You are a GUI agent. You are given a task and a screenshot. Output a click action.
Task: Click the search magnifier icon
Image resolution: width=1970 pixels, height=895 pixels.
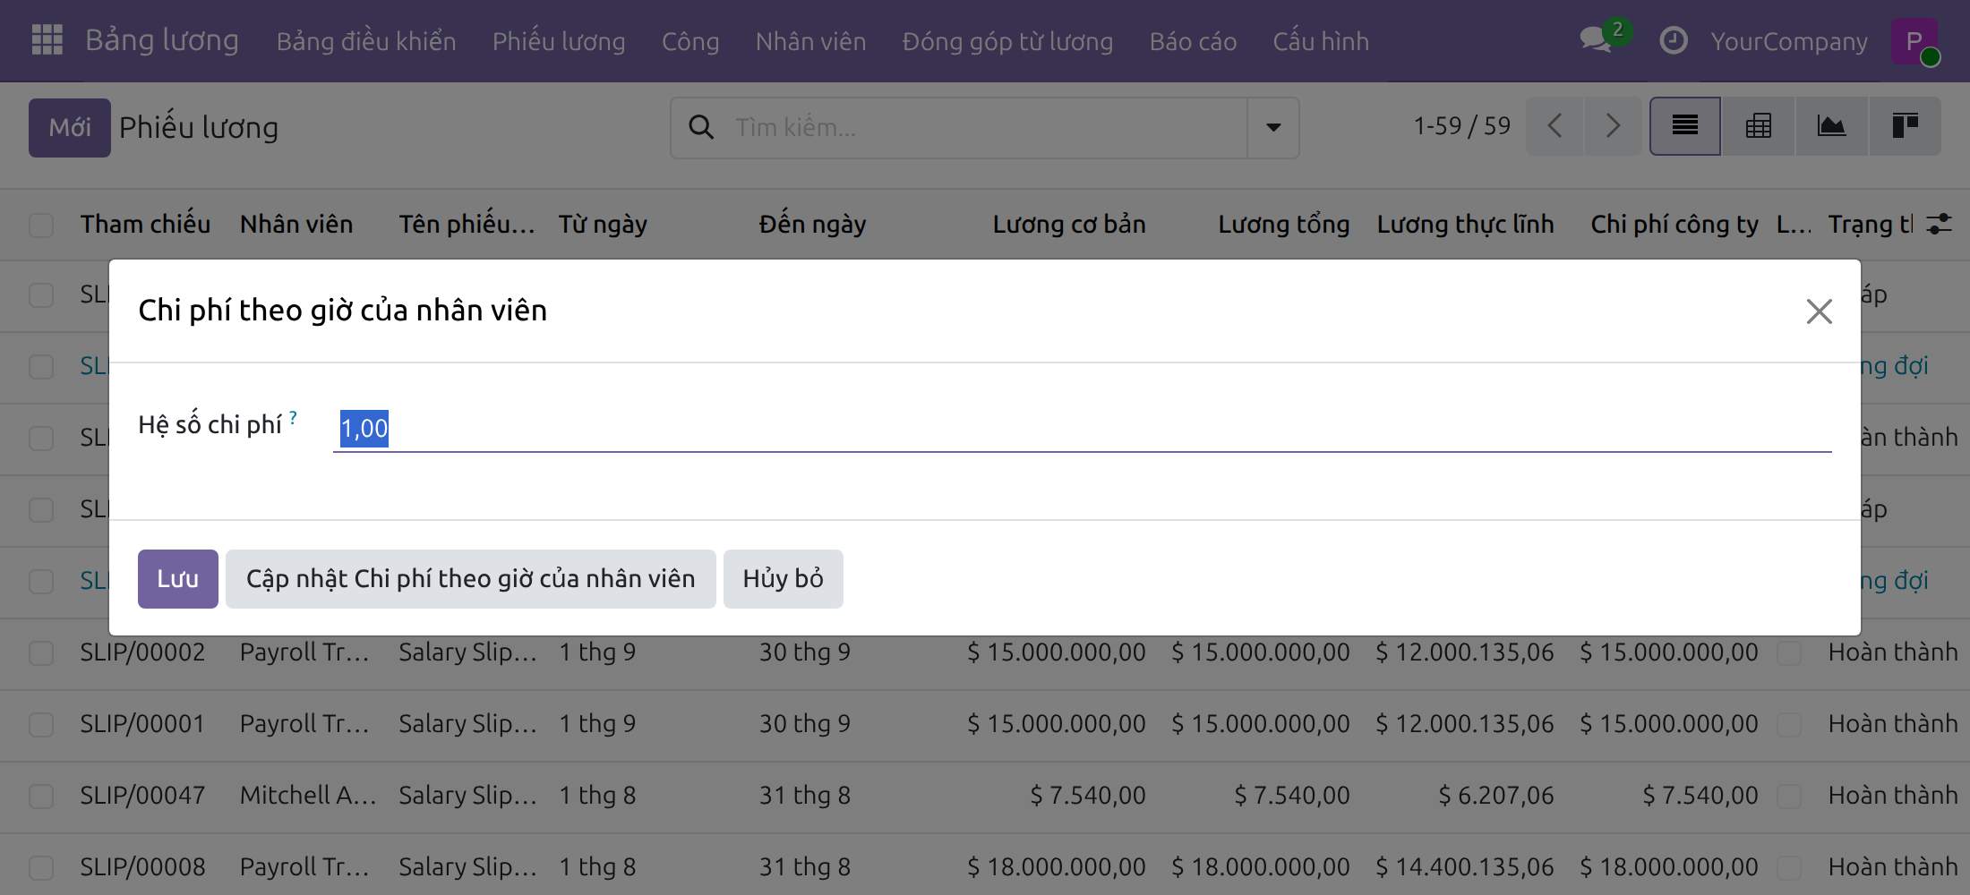701,127
